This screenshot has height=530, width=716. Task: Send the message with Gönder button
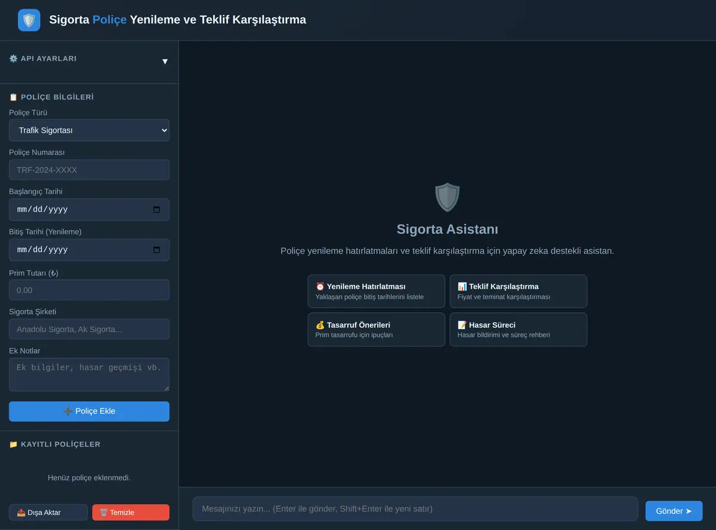point(674,511)
